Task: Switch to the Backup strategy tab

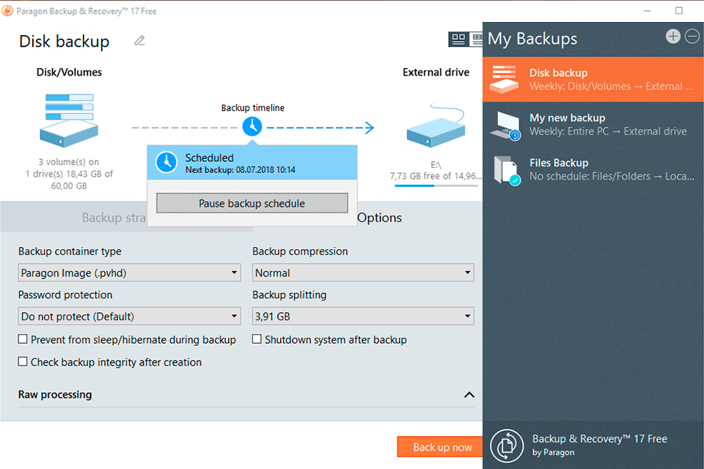Action: pos(114,218)
